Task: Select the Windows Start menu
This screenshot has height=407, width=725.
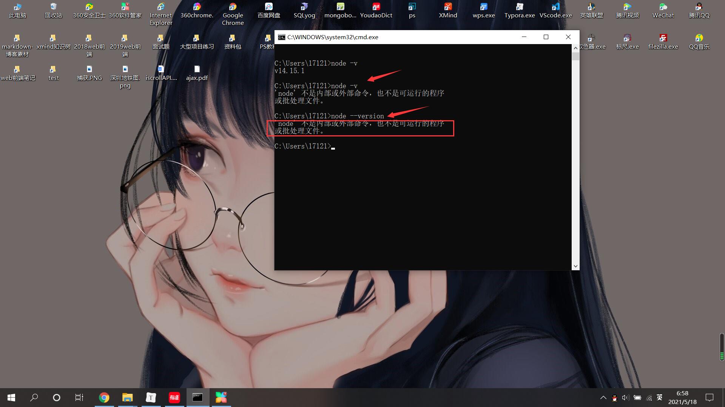Action: coord(11,398)
